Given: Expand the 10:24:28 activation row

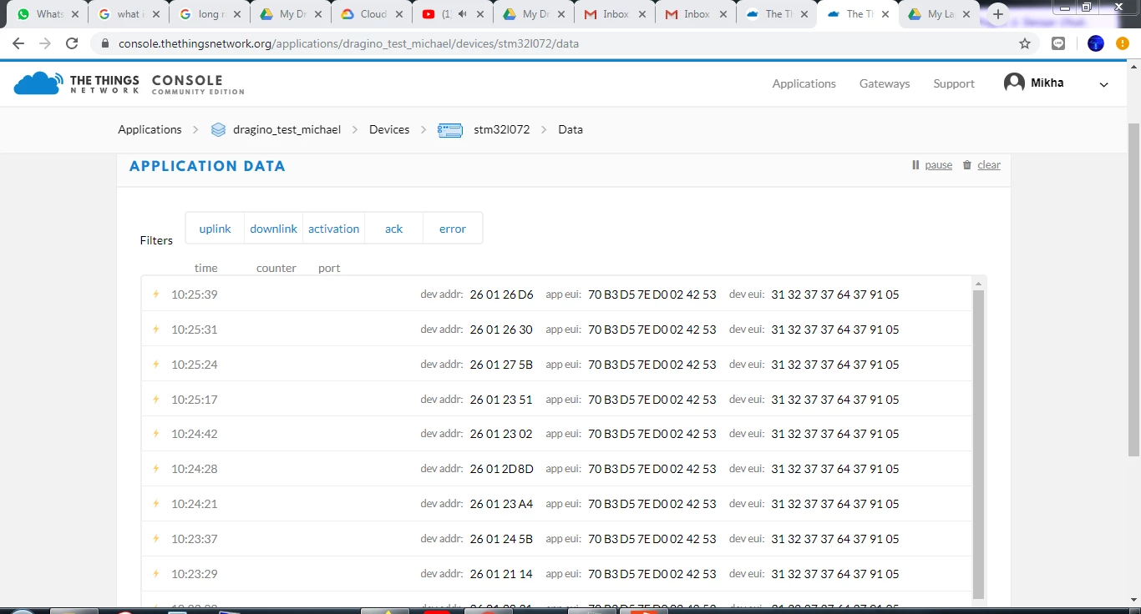Looking at the screenshot, I should point(556,469).
